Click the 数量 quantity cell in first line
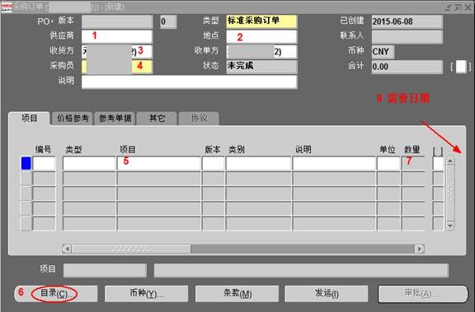This screenshot has width=475, height=312. click(x=413, y=163)
